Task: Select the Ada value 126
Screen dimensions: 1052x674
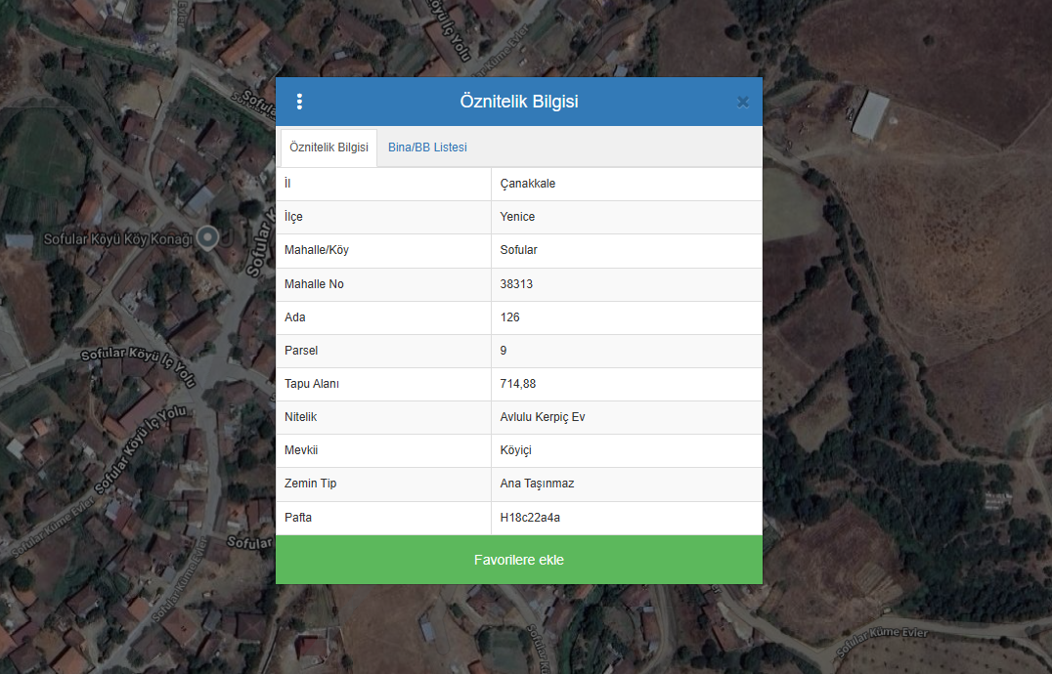Action: (509, 317)
